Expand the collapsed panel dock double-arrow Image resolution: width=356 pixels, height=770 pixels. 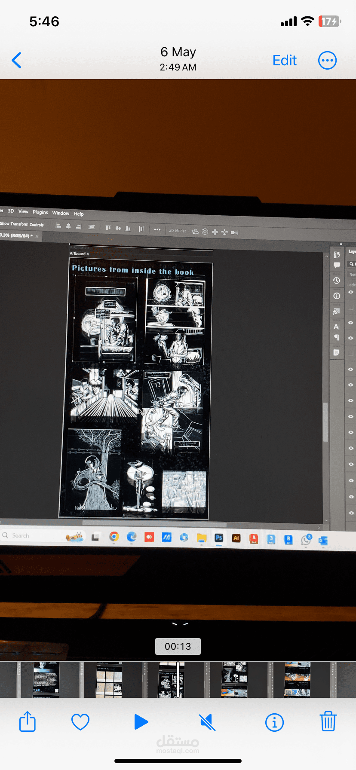click(341, 244)
